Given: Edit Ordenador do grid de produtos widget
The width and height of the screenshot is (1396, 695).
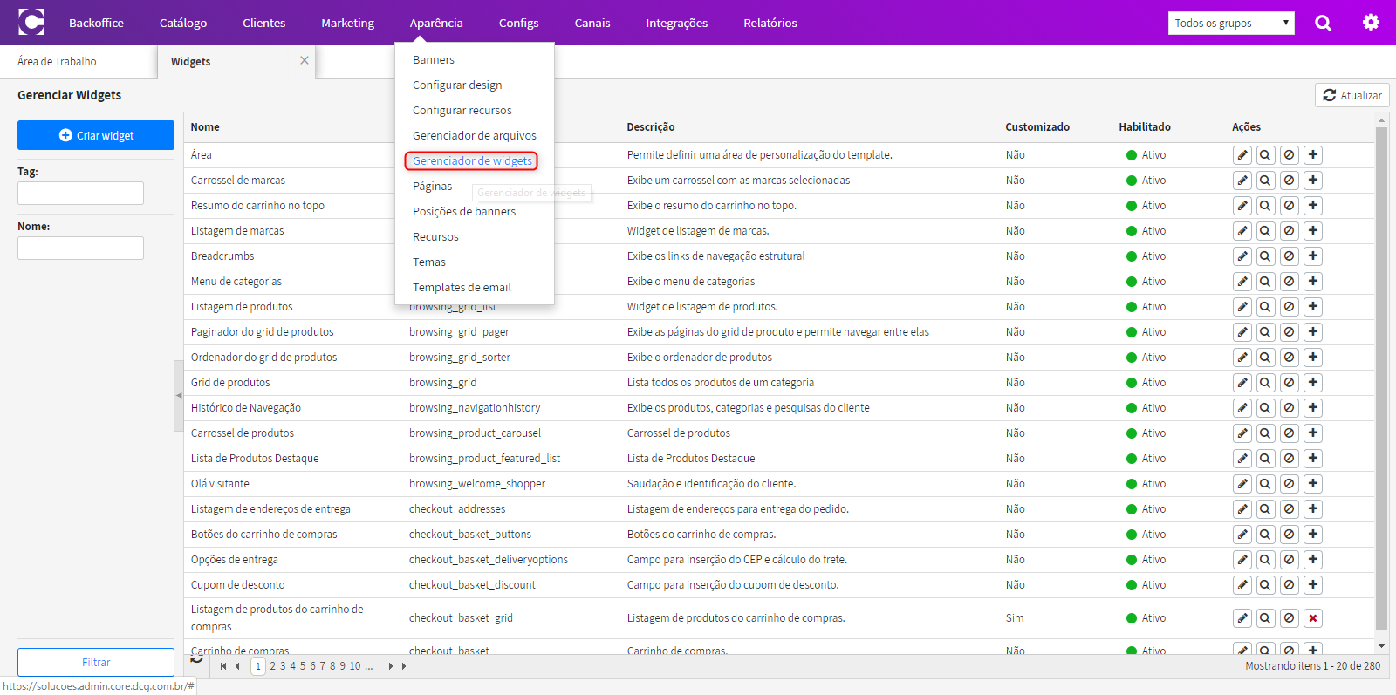Looking at the screenshot, I should click(x=1242, y=358).
